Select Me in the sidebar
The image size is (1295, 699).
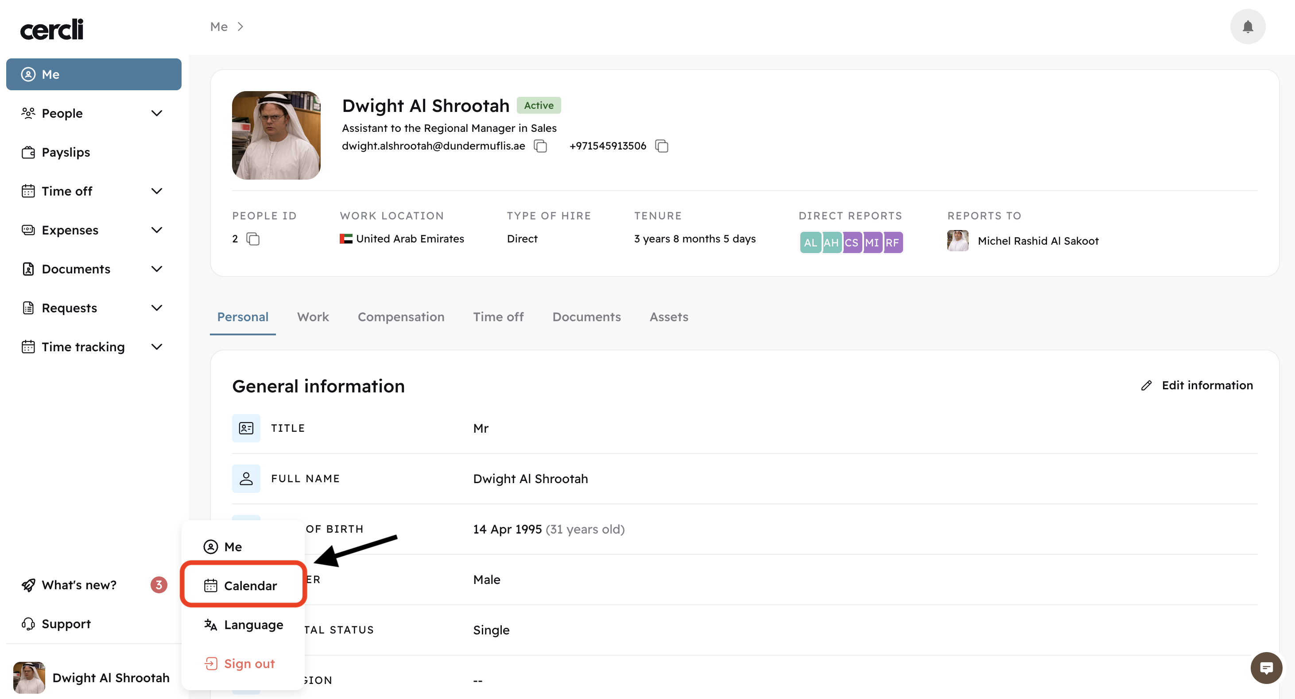(93, 74)
